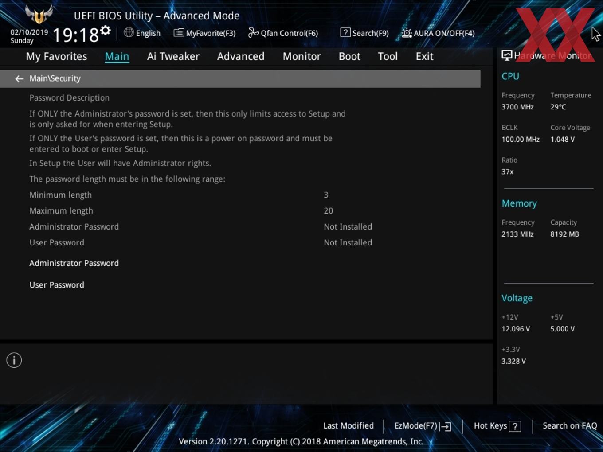Set the Administrator Password option

point(74,263)
